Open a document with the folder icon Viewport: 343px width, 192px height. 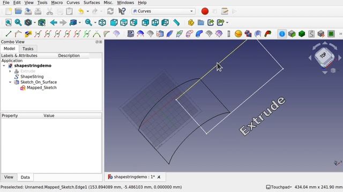click(x=18, y=11)
